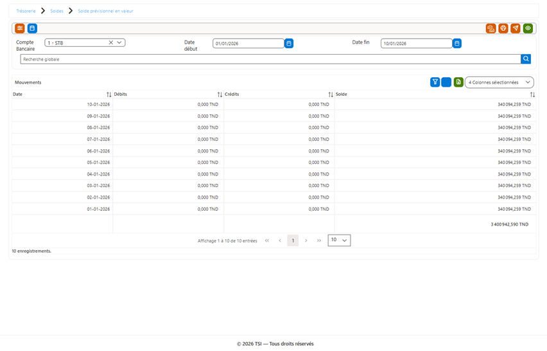Expand the Compte Bancaire dropdown
This screenshot has width=547, height=351.
pos(119,42)
